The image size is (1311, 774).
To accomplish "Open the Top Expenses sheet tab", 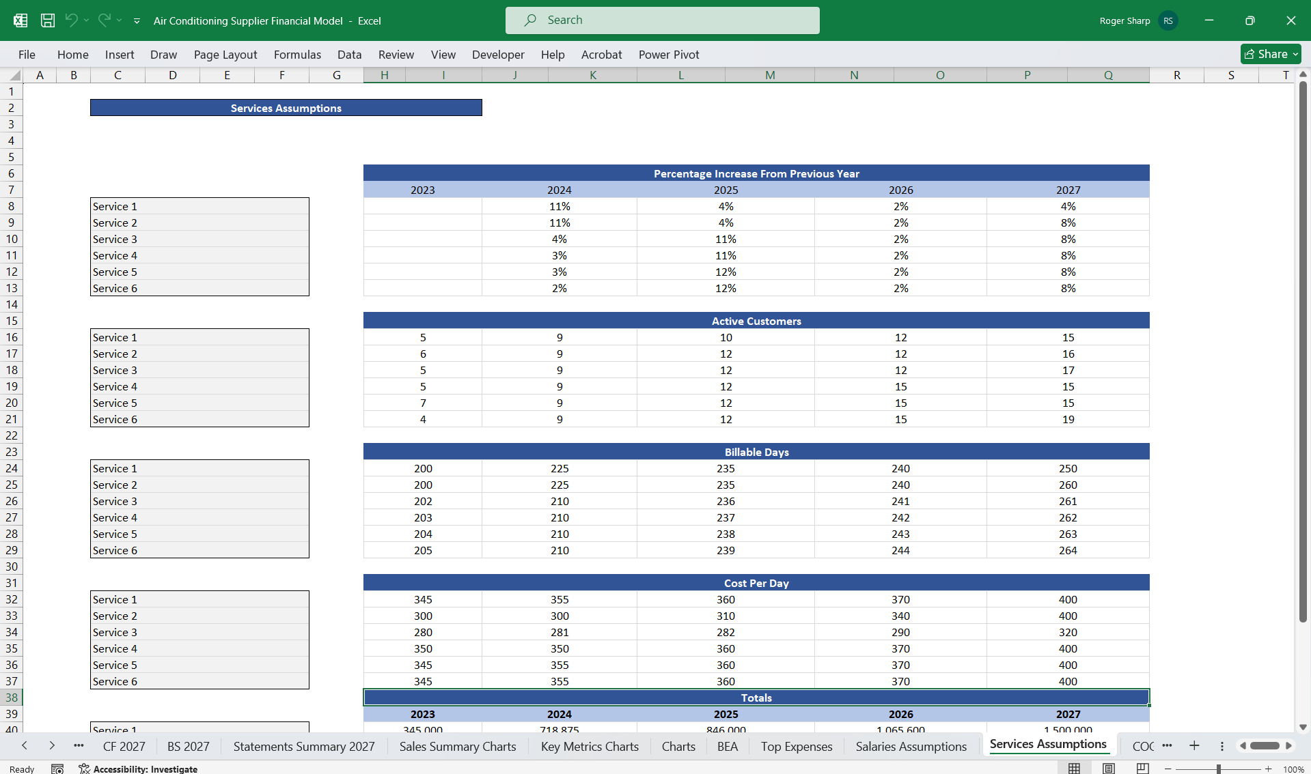I will [x=797, y=747].
